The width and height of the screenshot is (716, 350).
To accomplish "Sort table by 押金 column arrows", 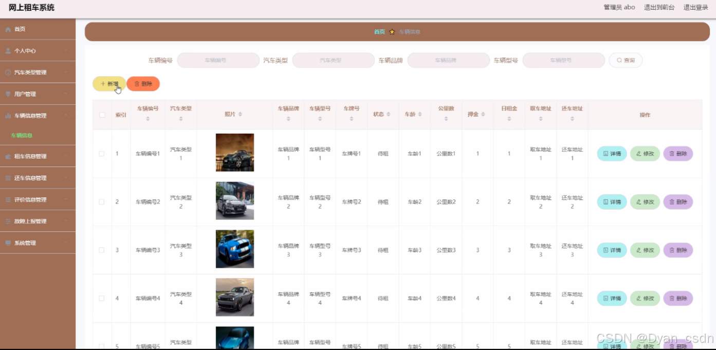I will (x=483, y=114).
